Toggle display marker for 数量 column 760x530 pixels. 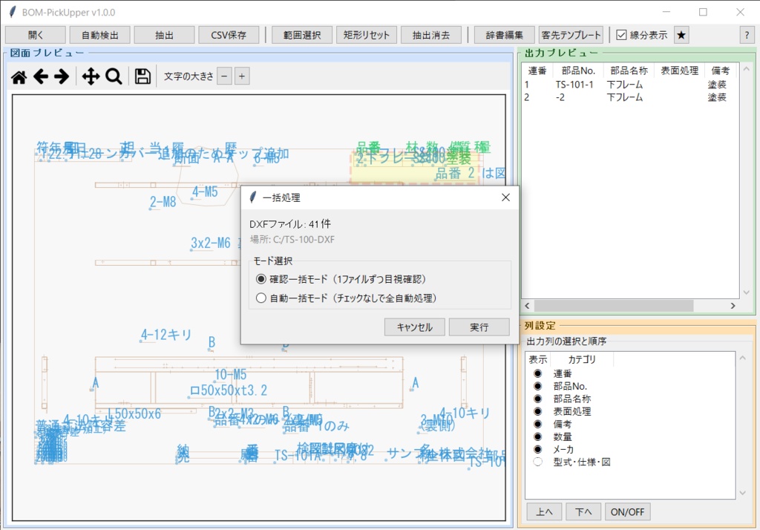coord(537,436)
